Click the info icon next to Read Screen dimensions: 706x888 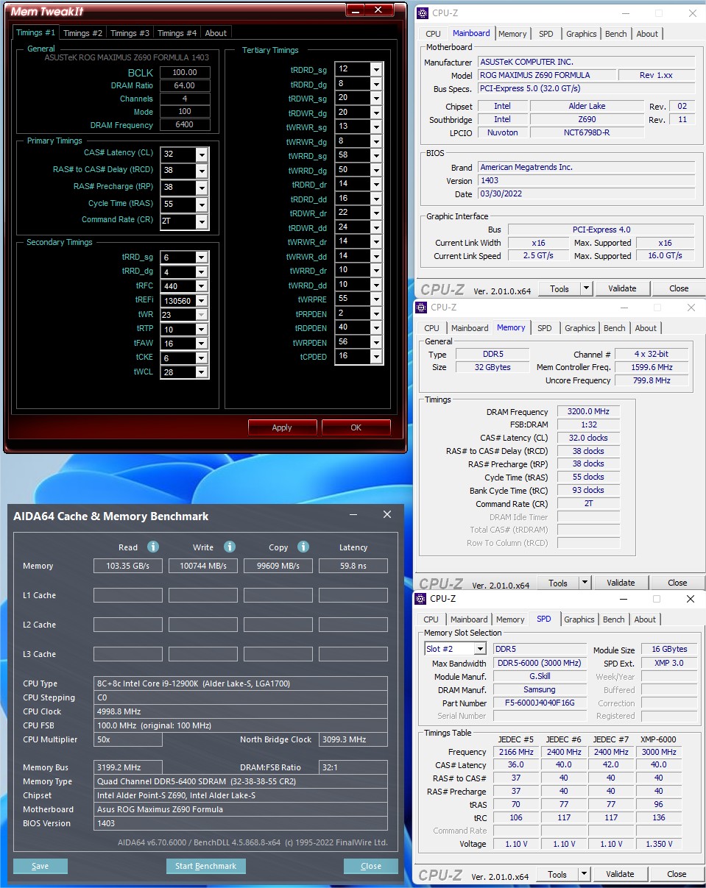153,547
